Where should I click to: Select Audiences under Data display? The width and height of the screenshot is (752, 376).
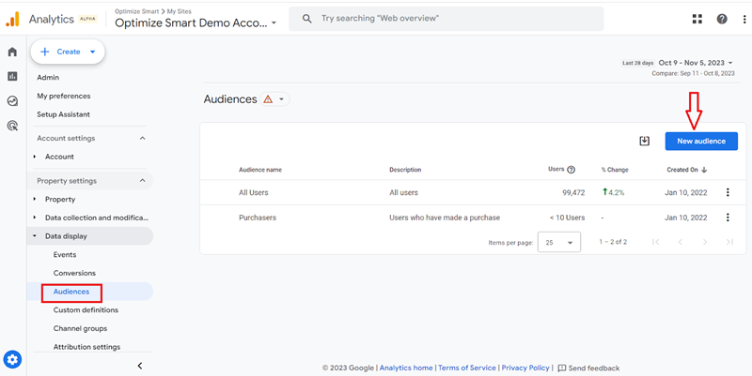tap(71, 292)
